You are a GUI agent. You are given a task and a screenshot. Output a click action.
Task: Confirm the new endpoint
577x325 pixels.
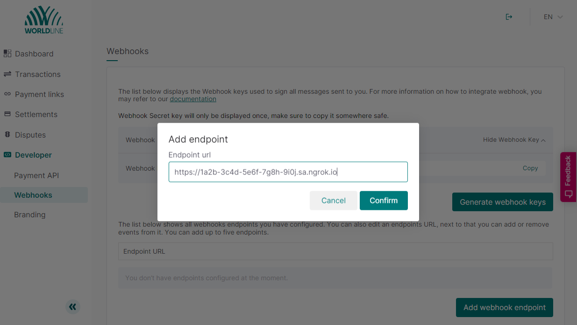click(384, 200)
